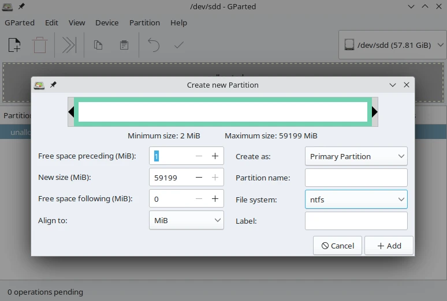
Task: Decrease new size with minus button
Action: click(x=199, y=178)
